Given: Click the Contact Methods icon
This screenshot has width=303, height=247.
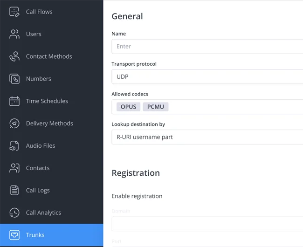Looking at the screenshot, I should [x=14, y=56].
